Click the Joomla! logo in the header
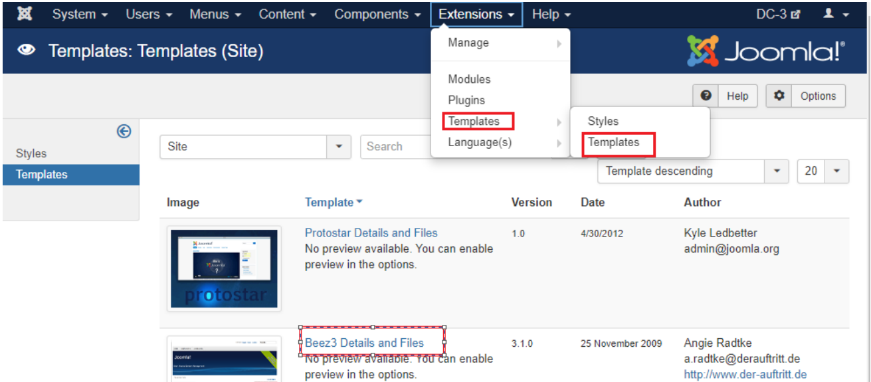The height and width of the screenshot is (382, 871). (x=766, y=51)
